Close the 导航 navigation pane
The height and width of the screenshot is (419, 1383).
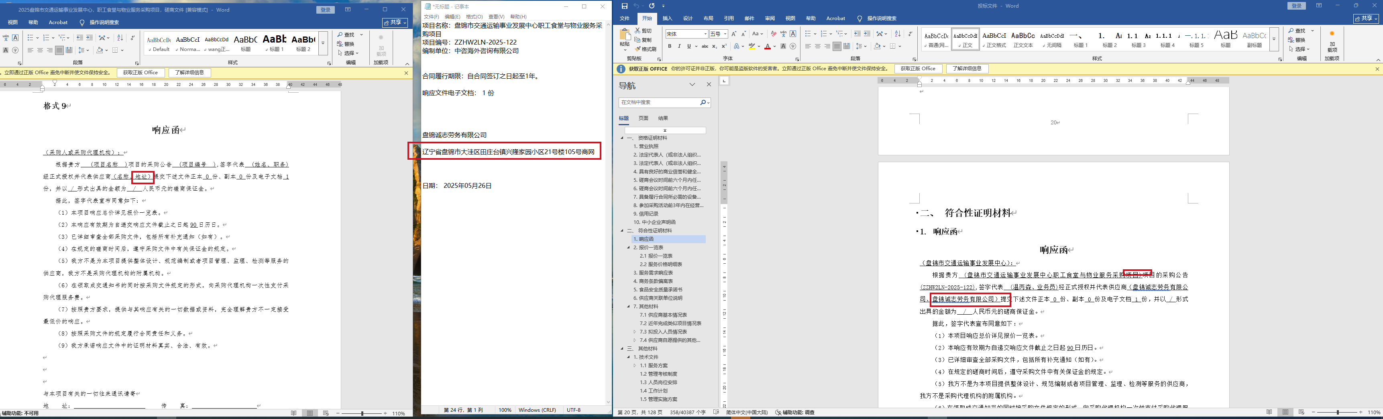(709, 85)
